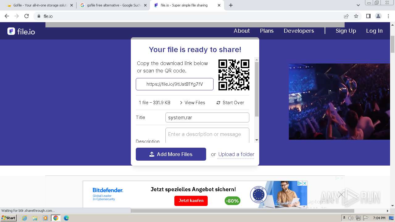The height and width of the screenshot is (222, 395).
Task: Click the concert video advertisement
Action: coord(339,101)
